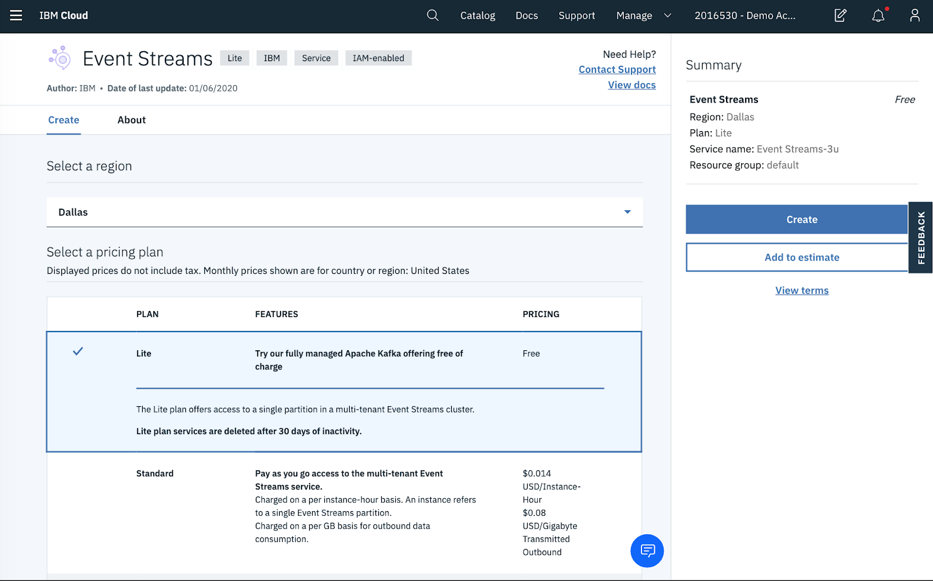Viewport: 933px width, 581px height.
Task: Select the Create tab
Action: [x=64, y=120]
